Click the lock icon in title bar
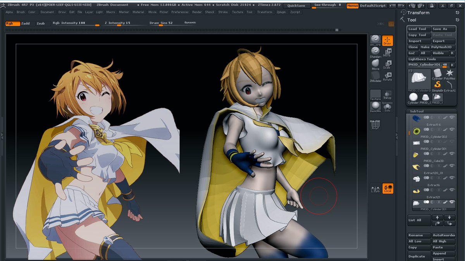 (431, 5)
